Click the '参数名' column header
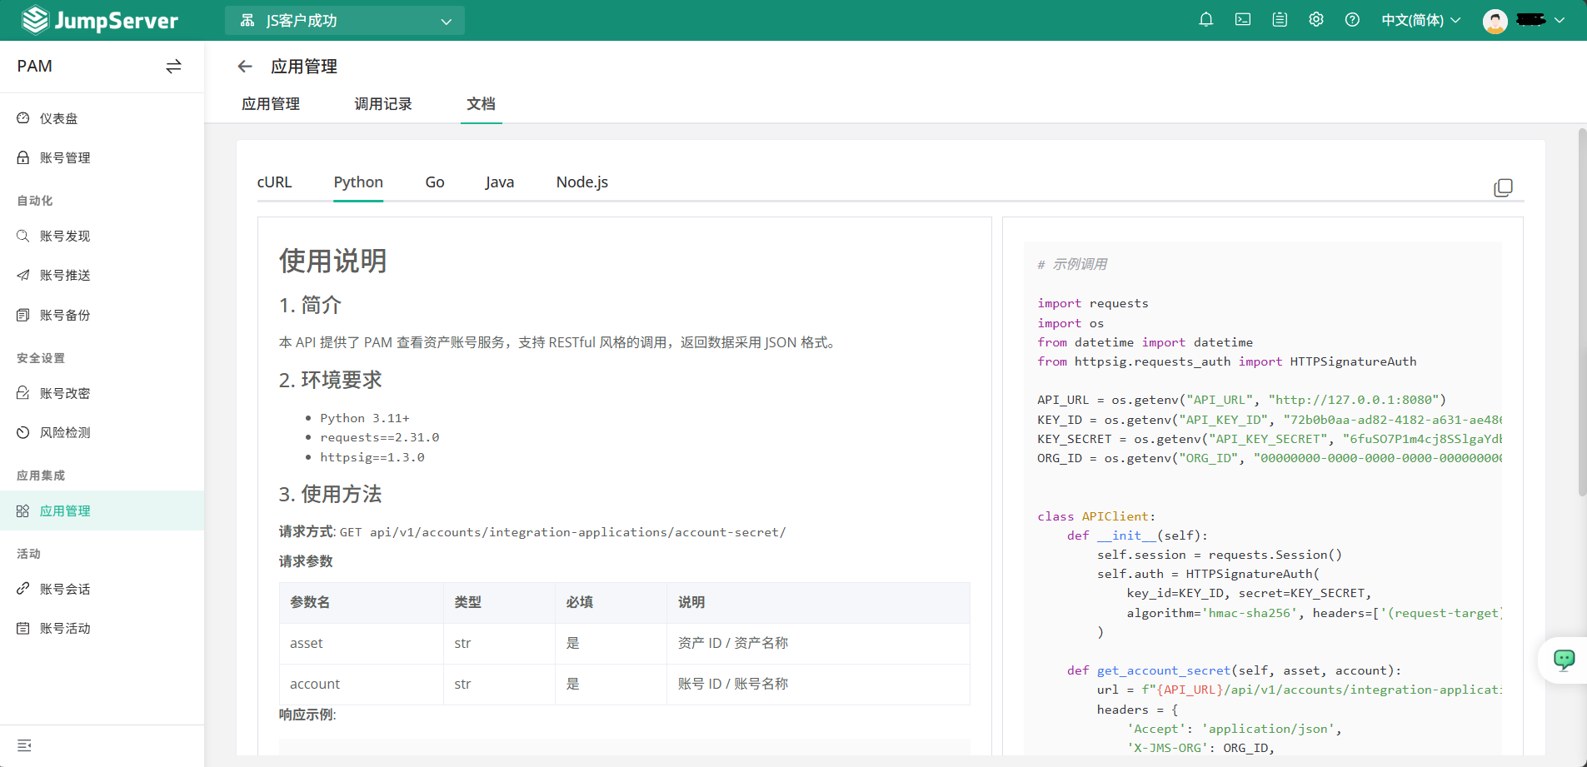Screen dimensions: 1587x767 click(x=362, y=602)
